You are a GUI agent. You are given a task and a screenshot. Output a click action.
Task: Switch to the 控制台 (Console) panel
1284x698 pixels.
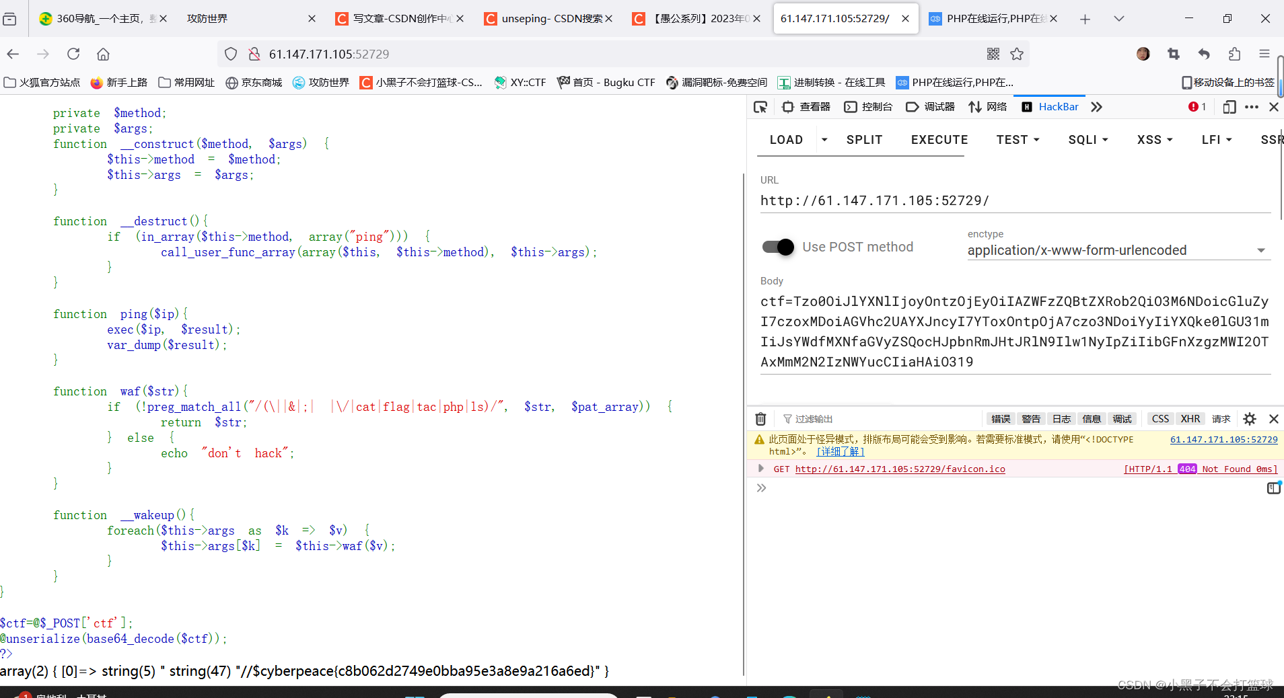click(x=869, y=106)
